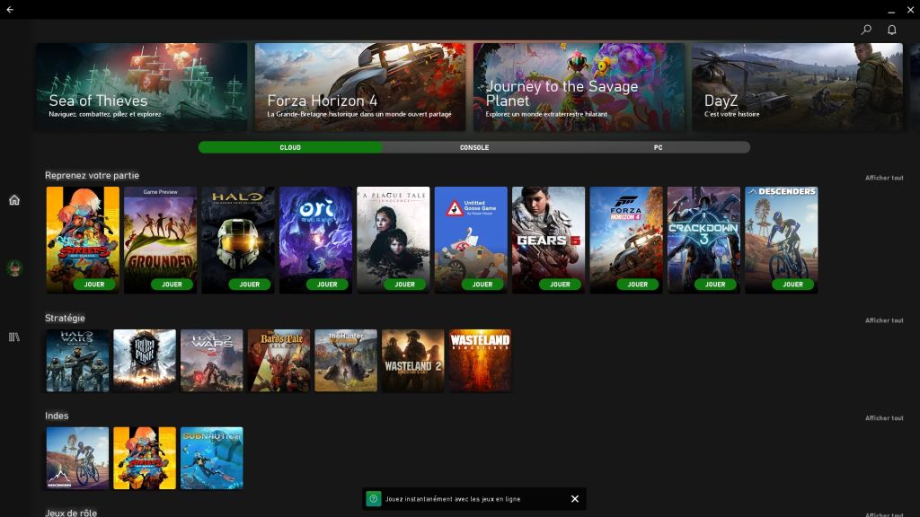The height and width of the screenshot is (517, 920).
Task: Play Halo Master Chief Collection
Action: 250,285
